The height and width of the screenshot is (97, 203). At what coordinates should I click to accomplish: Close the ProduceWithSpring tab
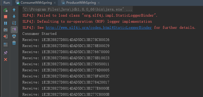coord(99,3)
